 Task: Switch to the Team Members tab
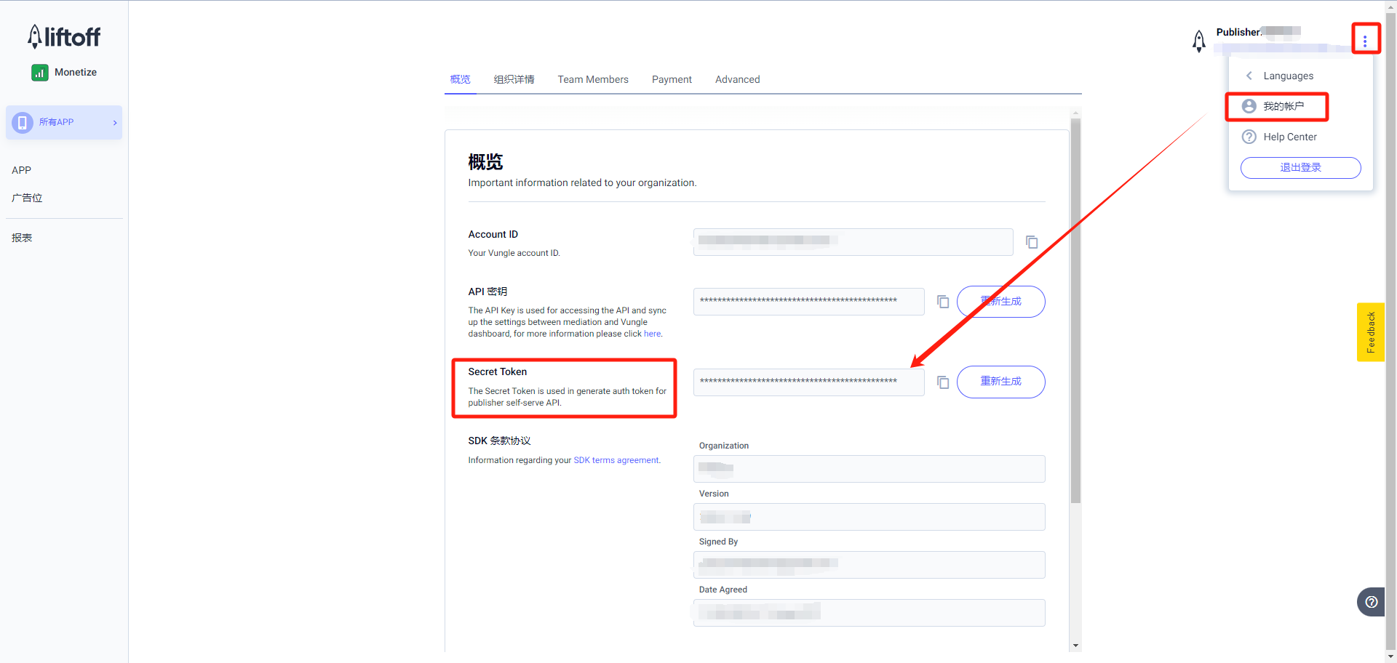pyautogui.click(x=592, y=79)
